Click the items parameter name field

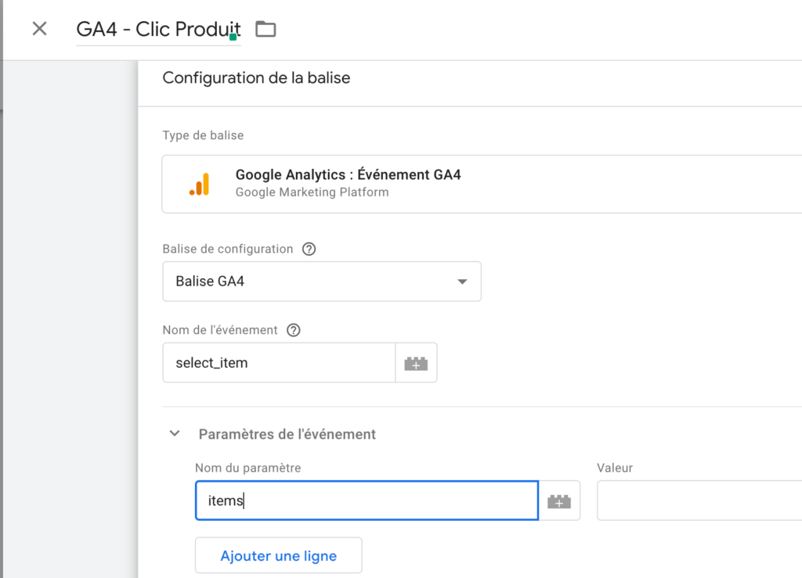click(x=367, y=501)
